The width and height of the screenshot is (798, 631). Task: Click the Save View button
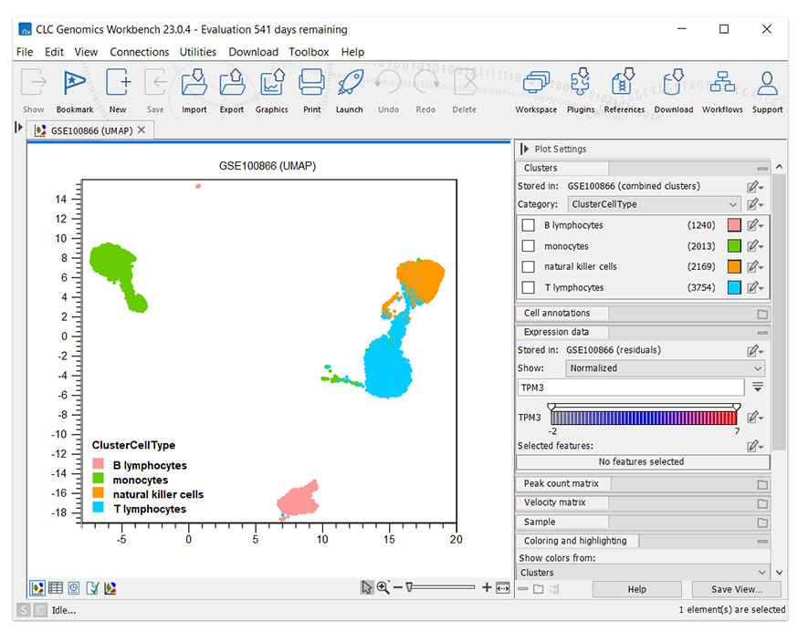coord(736,590)
